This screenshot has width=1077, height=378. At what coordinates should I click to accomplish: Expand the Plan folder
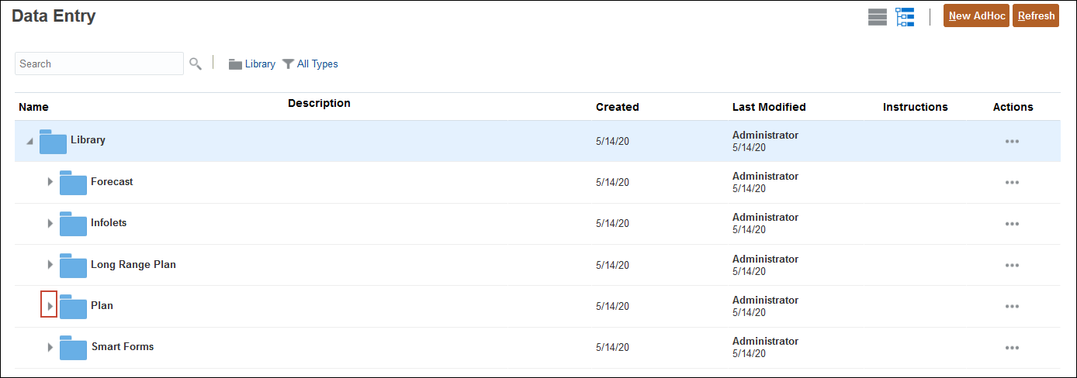(50, 306)
